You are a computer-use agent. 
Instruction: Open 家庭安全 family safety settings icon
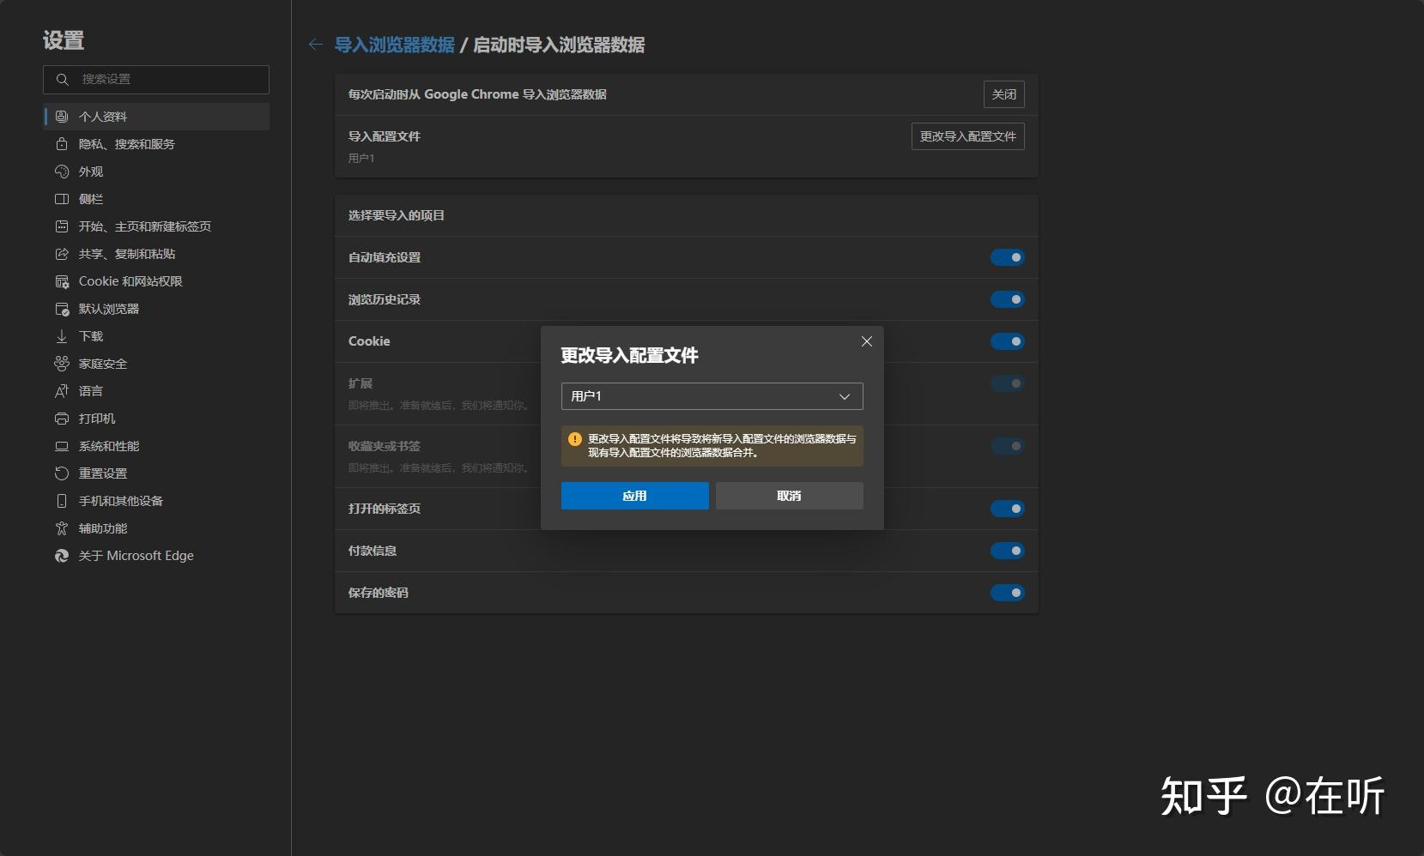click(x=61, y=364)
